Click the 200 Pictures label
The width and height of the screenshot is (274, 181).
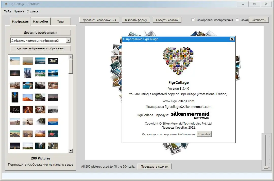41,158
